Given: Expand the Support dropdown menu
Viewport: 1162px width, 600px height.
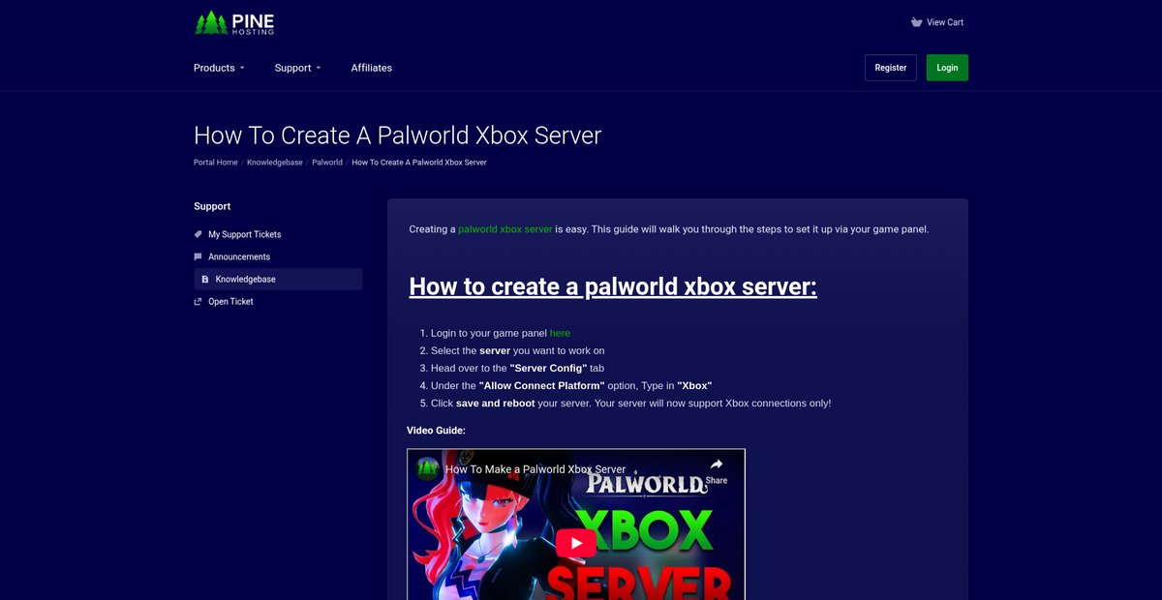Looking at the screenshot, I should (x=297, y=68).
